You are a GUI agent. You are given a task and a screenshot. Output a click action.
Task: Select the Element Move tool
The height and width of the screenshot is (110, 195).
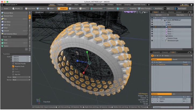(14, 13)
